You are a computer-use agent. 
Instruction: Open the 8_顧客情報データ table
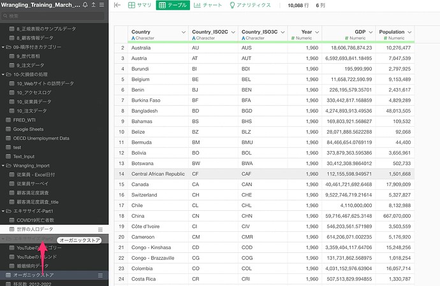click(35, 38)
